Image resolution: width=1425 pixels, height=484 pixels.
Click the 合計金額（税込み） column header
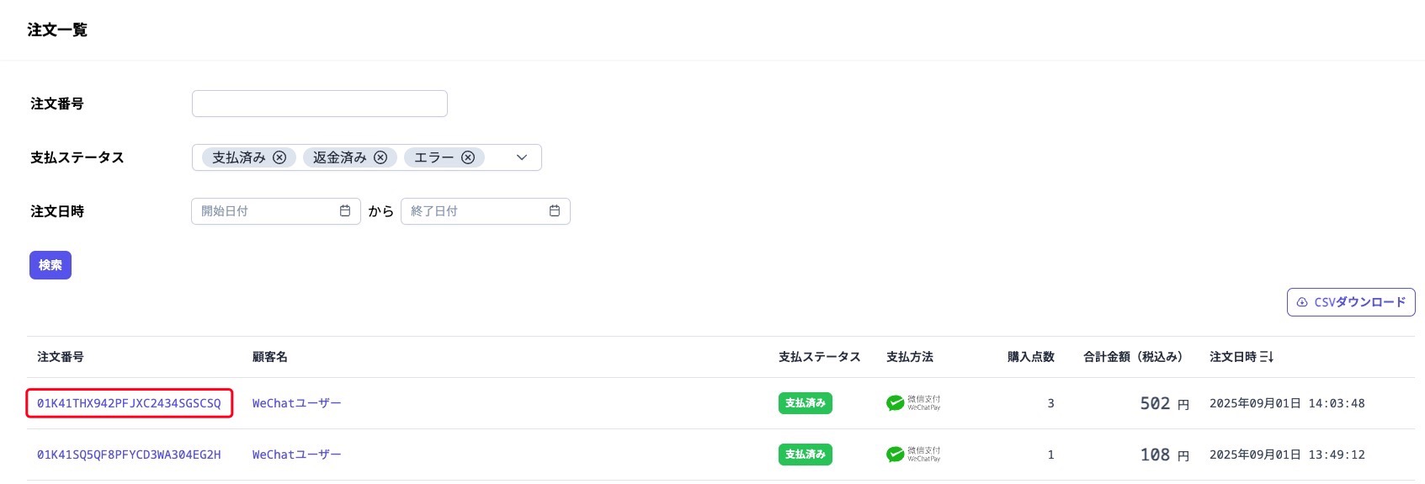pyautogui.click(x=1133, y=357)
